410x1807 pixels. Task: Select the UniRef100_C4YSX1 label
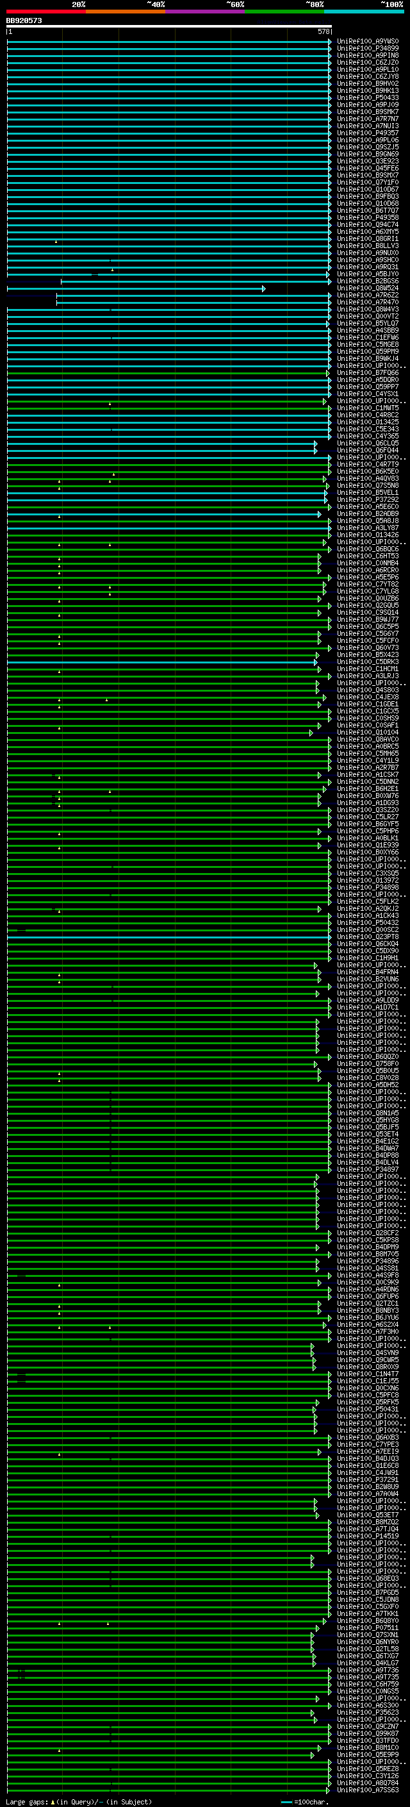(368, 394)
